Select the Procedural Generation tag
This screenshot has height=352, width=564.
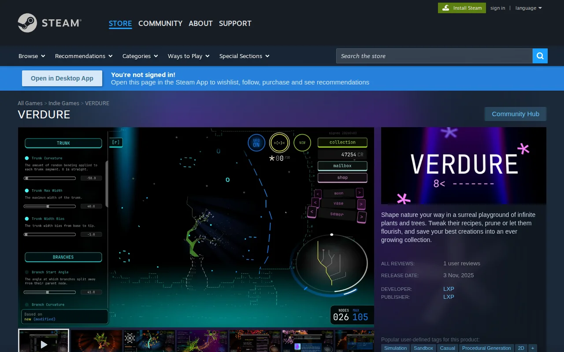[486, 348]
